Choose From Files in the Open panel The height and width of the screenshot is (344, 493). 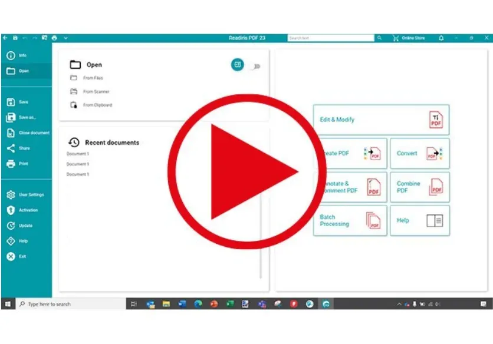tap(87, 78)
